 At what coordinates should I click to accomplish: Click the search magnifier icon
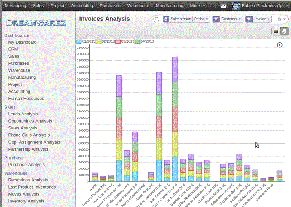click(x=157, y=19)
